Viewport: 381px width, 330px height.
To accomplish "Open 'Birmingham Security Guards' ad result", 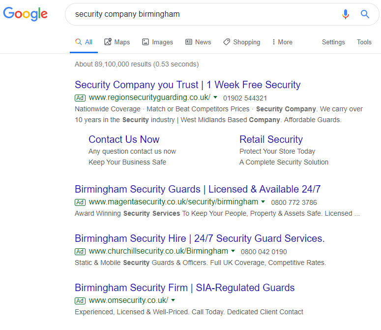I will click(x=198, y=189).
